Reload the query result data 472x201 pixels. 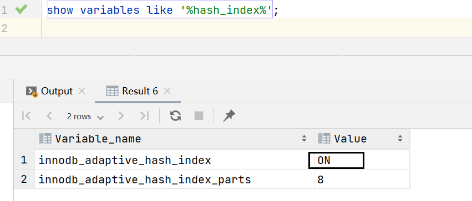click(x=175, y=115)
